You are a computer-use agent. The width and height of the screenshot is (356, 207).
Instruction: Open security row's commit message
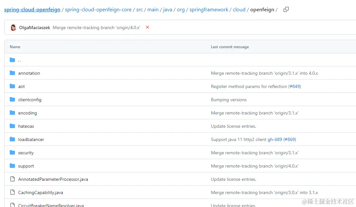255,153
